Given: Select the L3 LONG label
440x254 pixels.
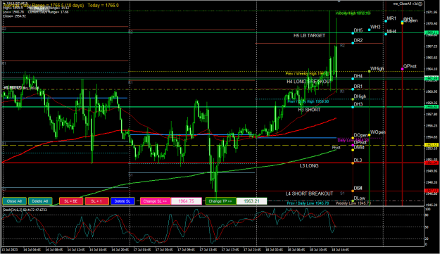Looking at the screenshot, I should point(309,165).
